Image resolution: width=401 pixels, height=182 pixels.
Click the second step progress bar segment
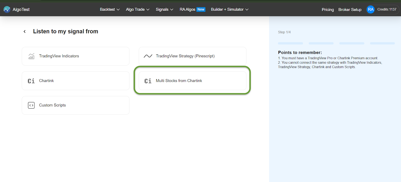click(321, 43)
